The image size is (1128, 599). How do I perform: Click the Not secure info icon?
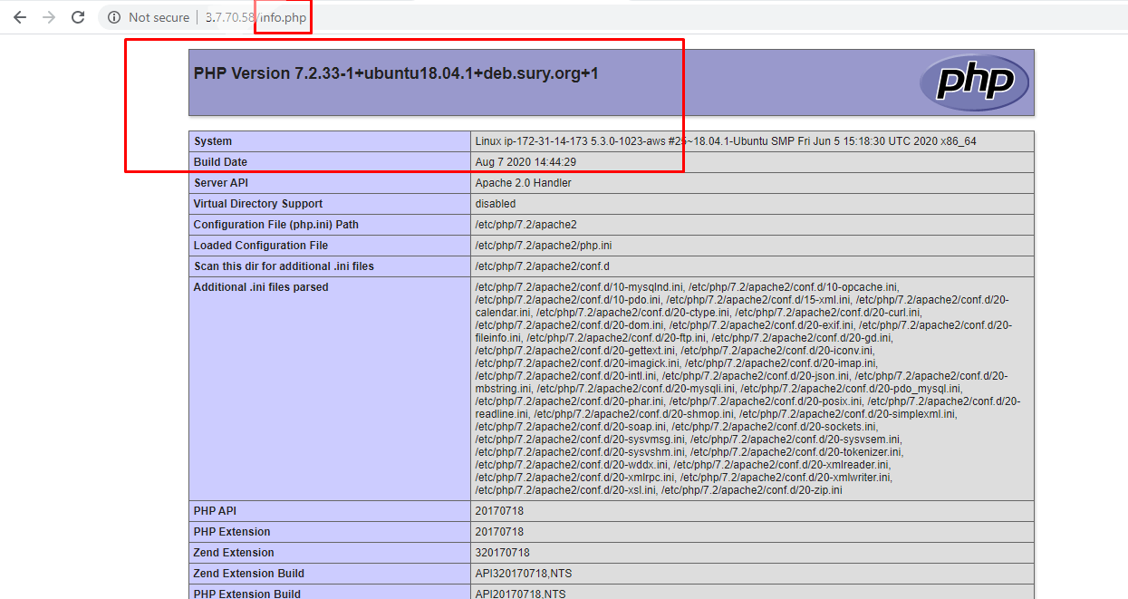click(x=114, y=17)
